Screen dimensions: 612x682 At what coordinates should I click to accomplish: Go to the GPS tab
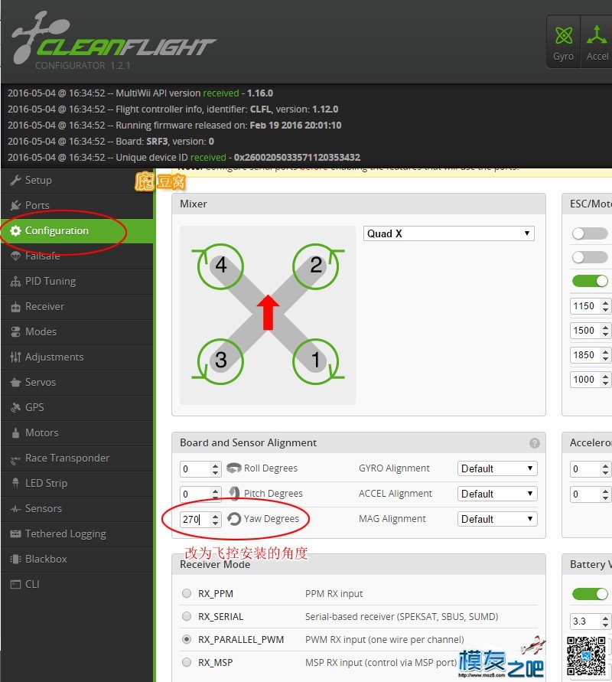77,407
